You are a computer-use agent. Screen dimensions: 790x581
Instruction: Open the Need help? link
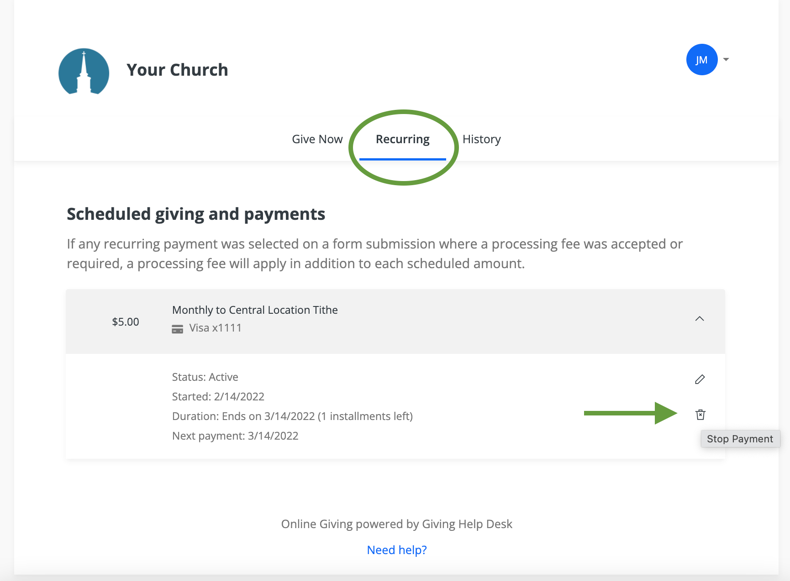396,550
